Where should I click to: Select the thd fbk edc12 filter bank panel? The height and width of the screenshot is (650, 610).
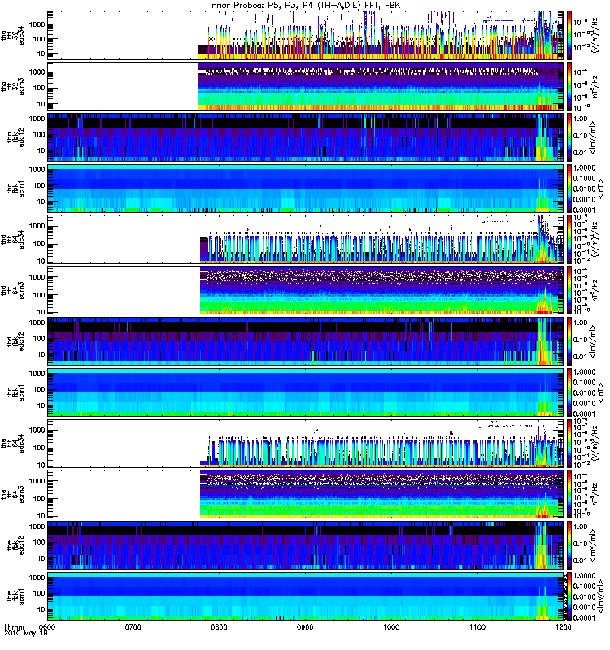click(306, 341)
